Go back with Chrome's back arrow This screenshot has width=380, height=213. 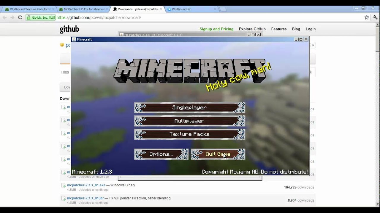[5, 17]
